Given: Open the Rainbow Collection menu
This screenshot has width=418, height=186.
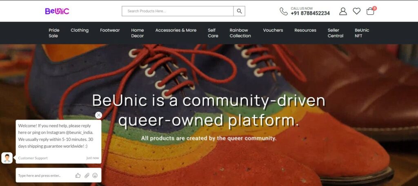Looking at the screenshot, I should (x=240, y=33).
